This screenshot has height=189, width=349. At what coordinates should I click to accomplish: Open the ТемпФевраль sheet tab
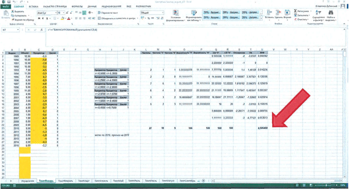(65, 181)
